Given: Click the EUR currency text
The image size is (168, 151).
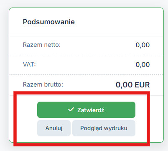Looking at the screenshot, I should coord(142,85).
